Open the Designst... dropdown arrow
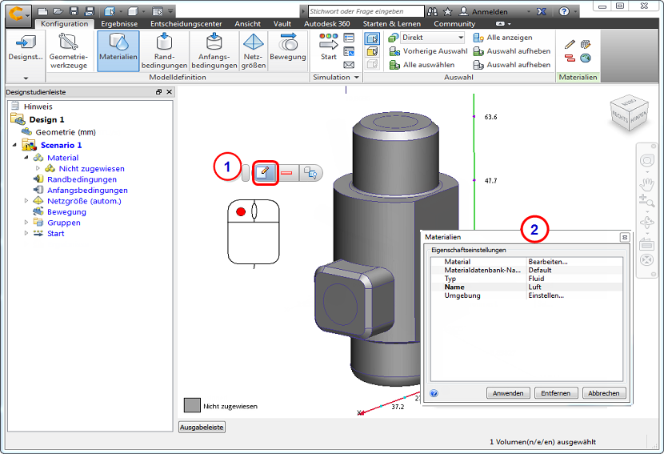This screenshot has height=454, width=664. (26, 78)
